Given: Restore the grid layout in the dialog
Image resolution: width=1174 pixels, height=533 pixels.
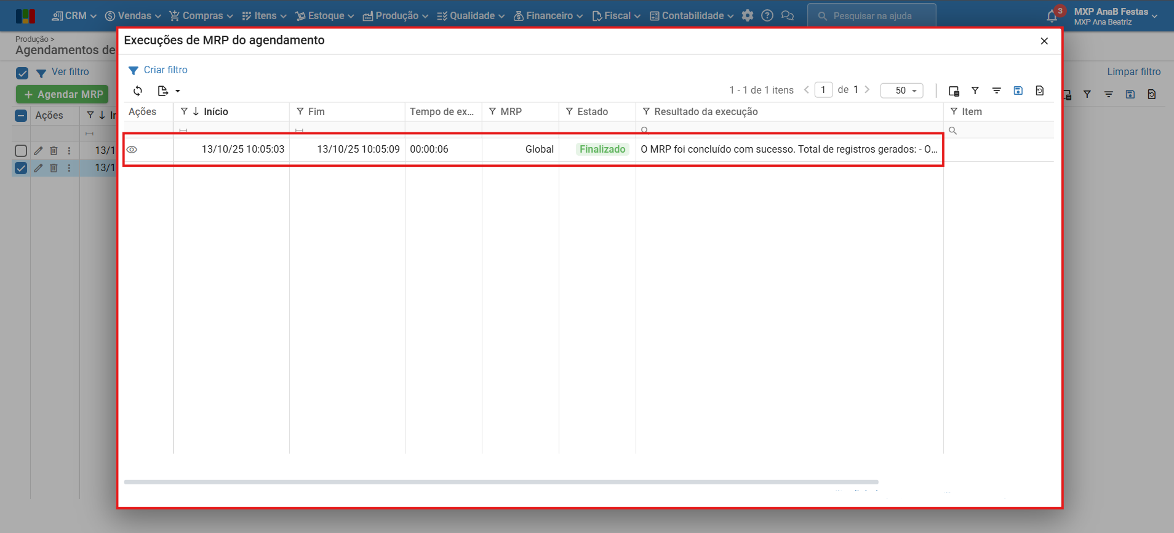Looking at the screenshot, I should point(1040,90).
